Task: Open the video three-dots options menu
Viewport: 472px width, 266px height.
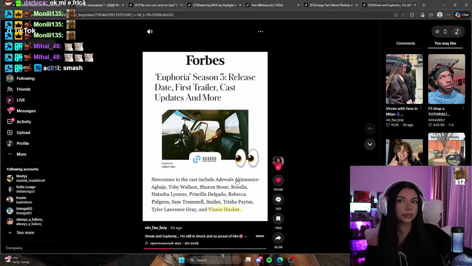Action: point(260,31)
